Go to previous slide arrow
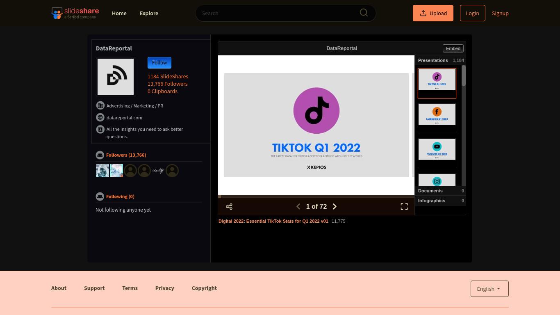The width and height of the screenshot is (560, 315). (x=298, y=206)
